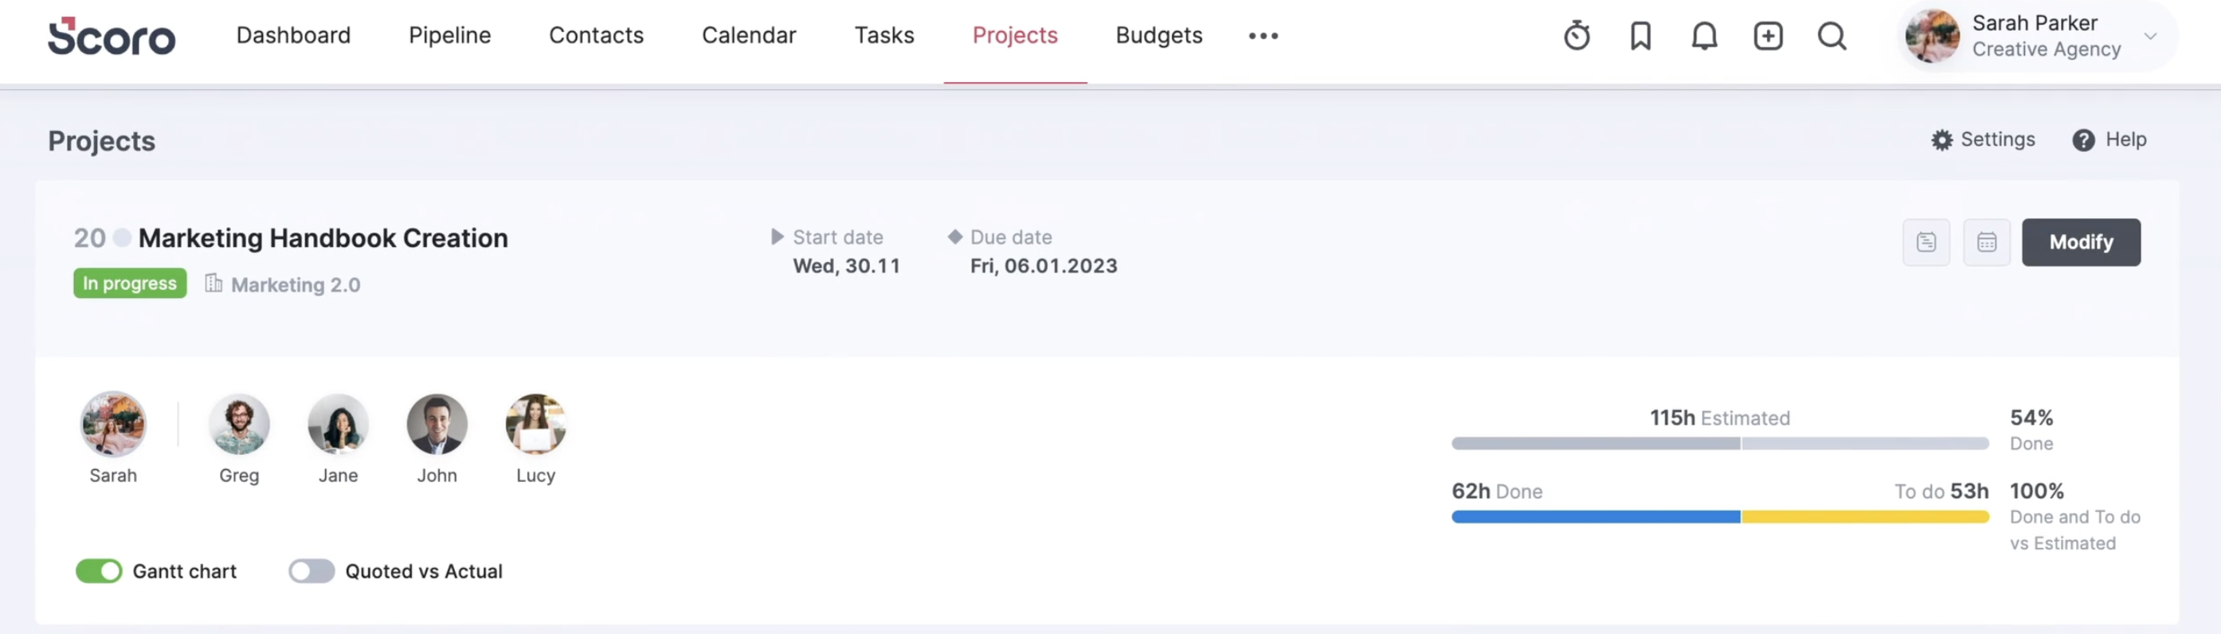This screenshot has width=2221, height=634.
Task: Click the Settings gear icon
Action: (1941, 139)
